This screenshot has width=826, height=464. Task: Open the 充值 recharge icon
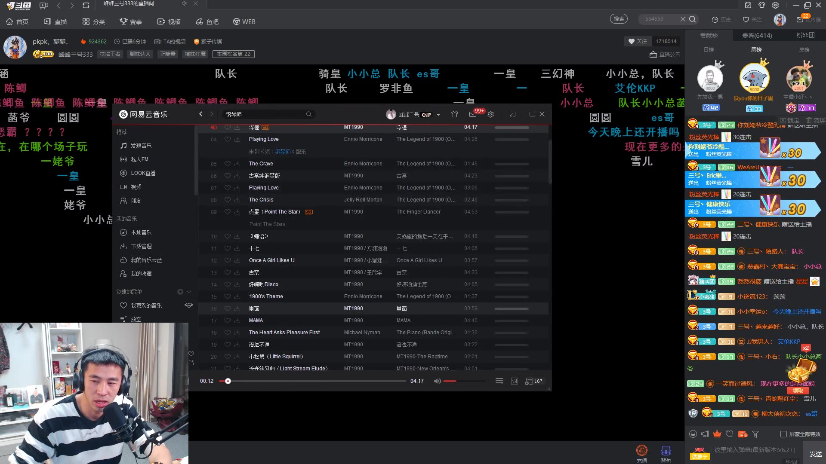(641, 454)
